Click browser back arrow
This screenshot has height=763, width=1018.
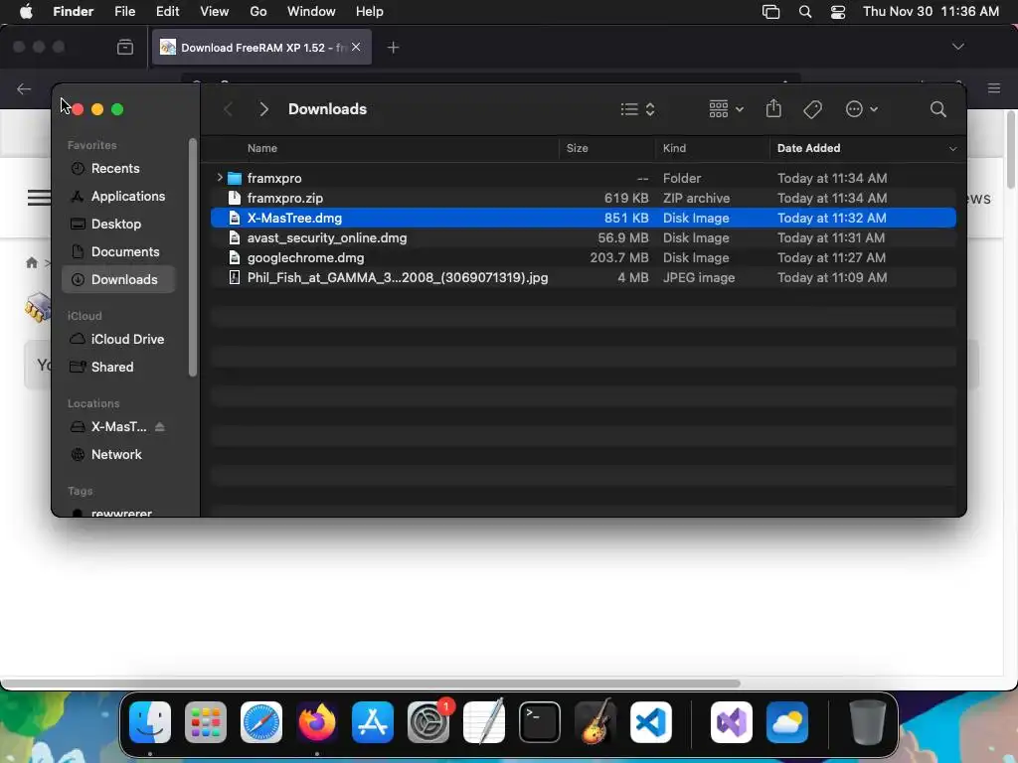pyautogui.click(x=24, y=88)
